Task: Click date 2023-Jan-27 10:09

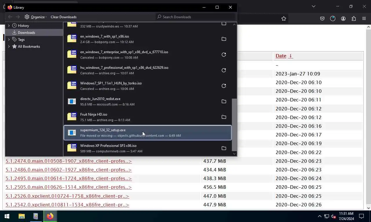Action: click(298, 74)
